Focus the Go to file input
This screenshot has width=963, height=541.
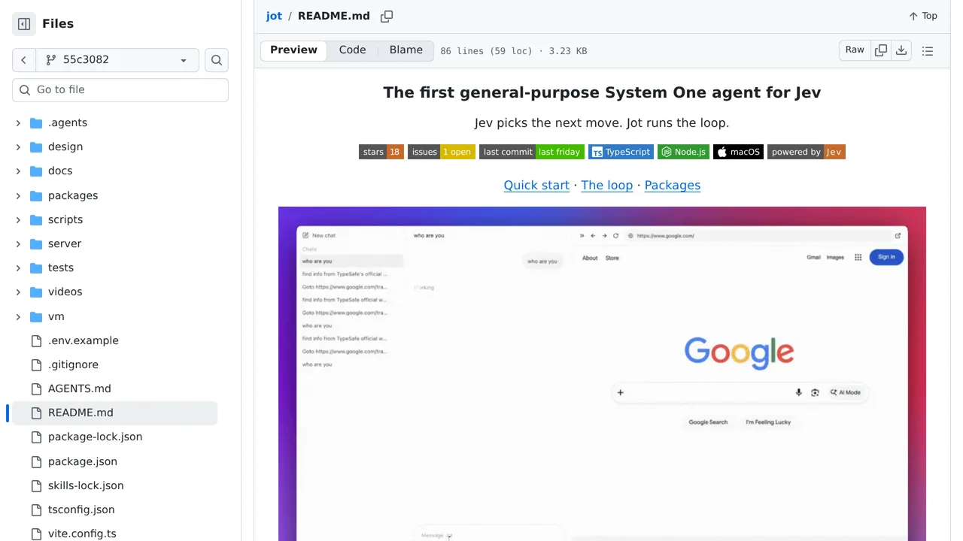[x=120, y=89]
